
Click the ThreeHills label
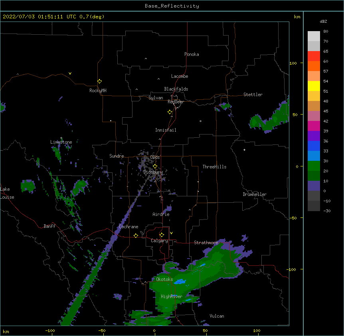coord(214,167)
